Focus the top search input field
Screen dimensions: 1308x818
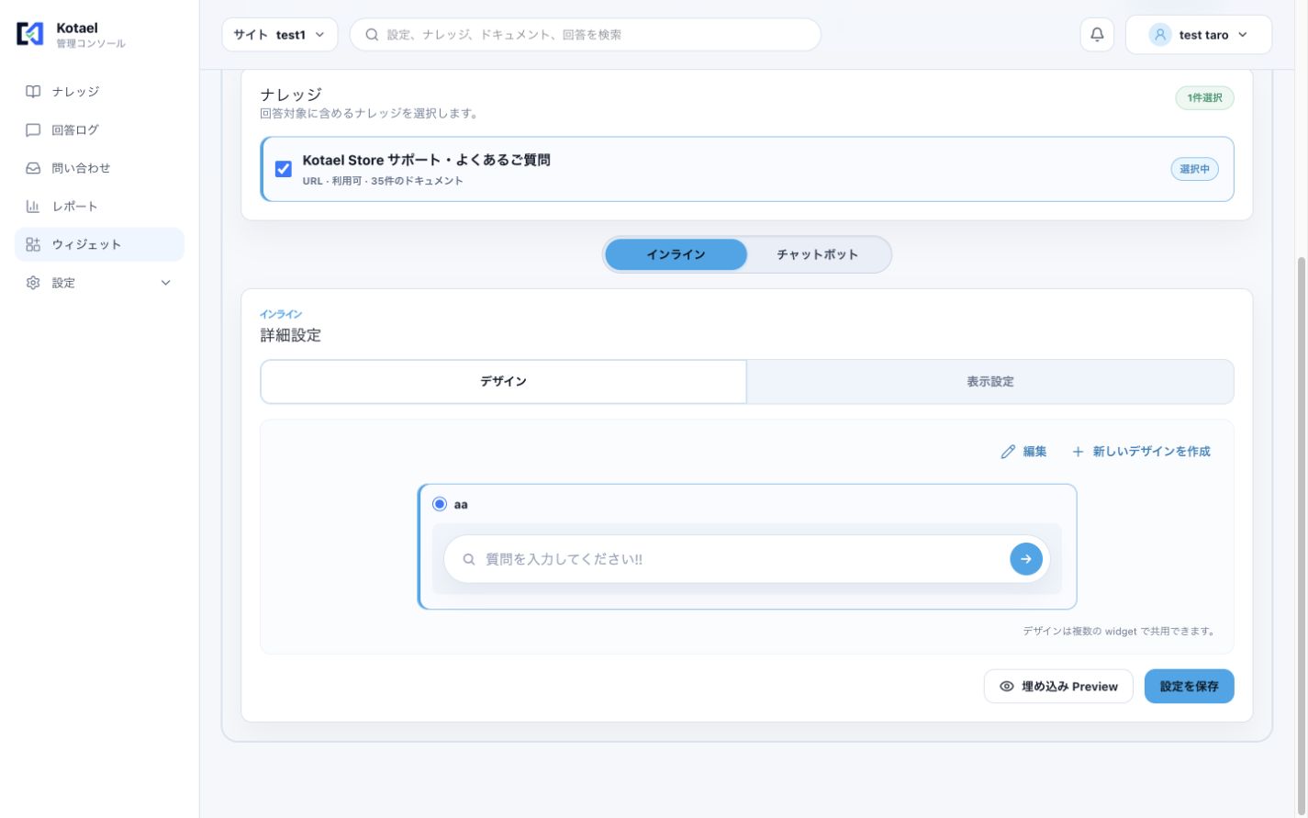(586, 35)
